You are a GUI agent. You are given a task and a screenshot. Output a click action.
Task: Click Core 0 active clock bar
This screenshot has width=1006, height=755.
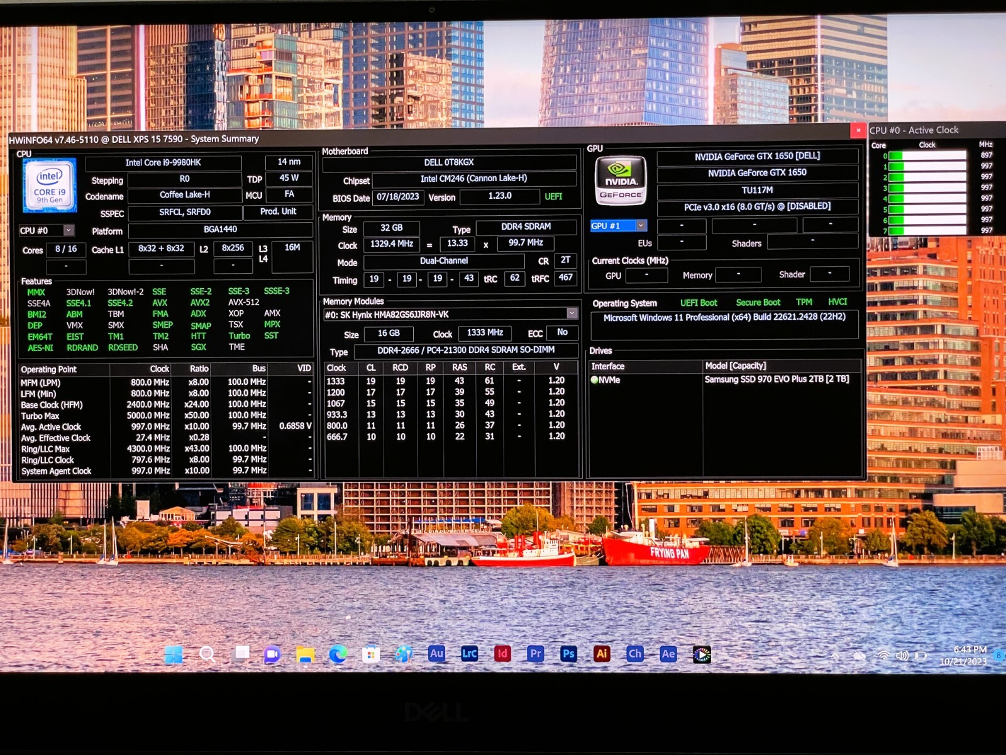click(927, 155)
